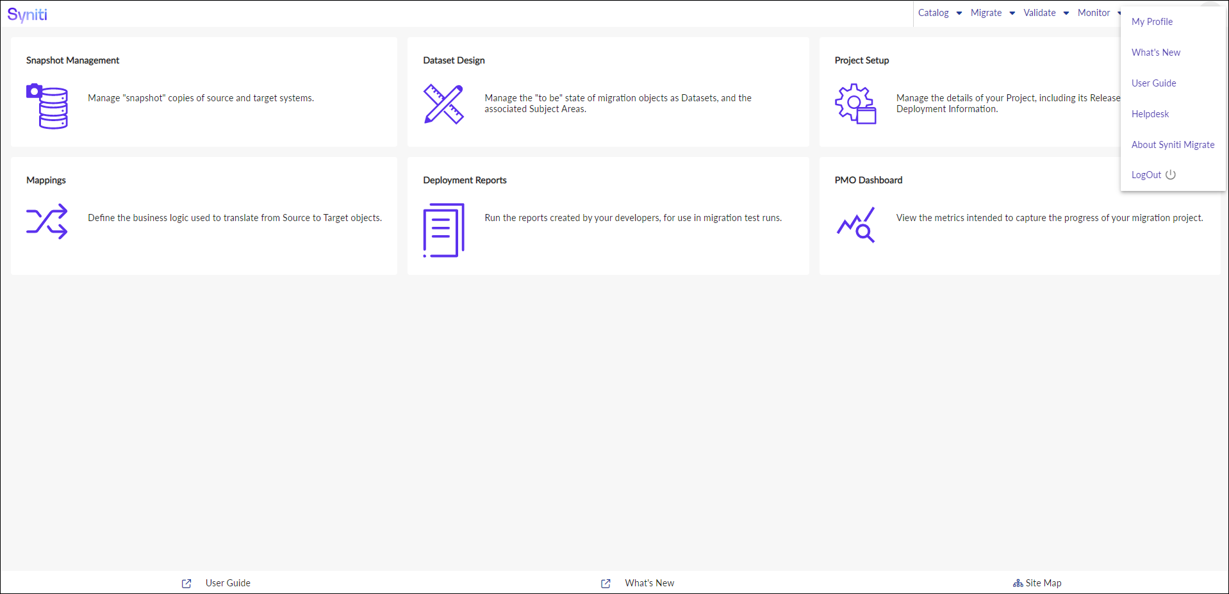This screenshot has height=594, width=1229.
Task: Open the Project Setup tile title
Action: 862,60
